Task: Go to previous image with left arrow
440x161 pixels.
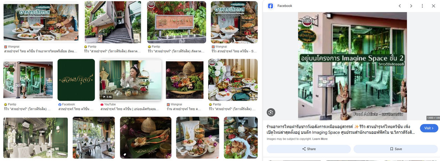Action: 400,6
